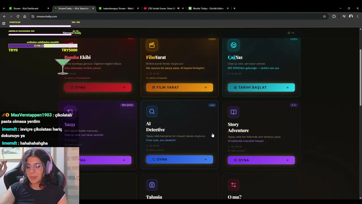Screen dimensions: 362x204
Task: Click the TARİHİ BAŞLAT button
Action: click(x=261, y=88)
